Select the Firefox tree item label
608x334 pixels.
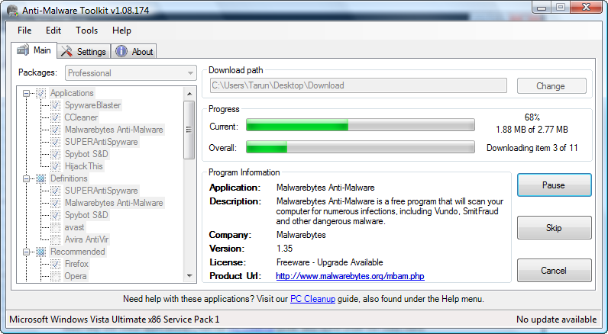(76, 264)
